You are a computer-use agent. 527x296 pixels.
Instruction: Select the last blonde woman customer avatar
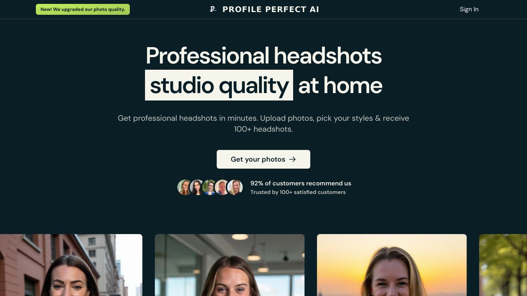(235, 187)
